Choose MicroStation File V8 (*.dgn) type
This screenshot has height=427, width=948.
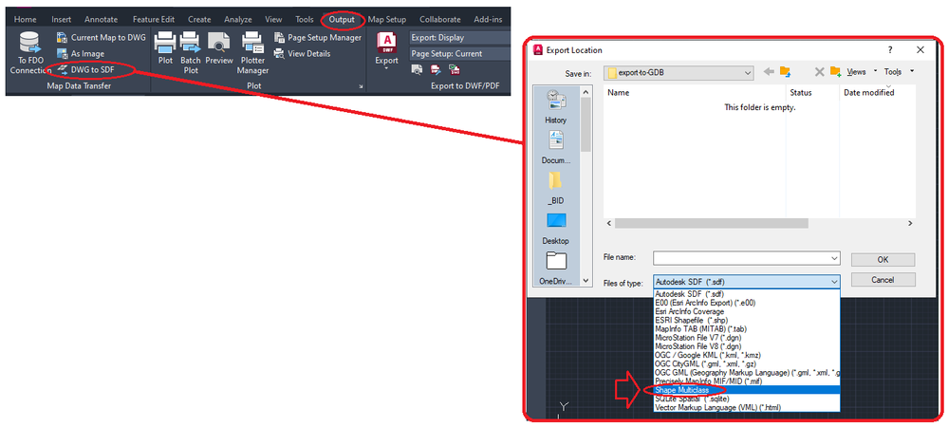[x=746, y=346]
